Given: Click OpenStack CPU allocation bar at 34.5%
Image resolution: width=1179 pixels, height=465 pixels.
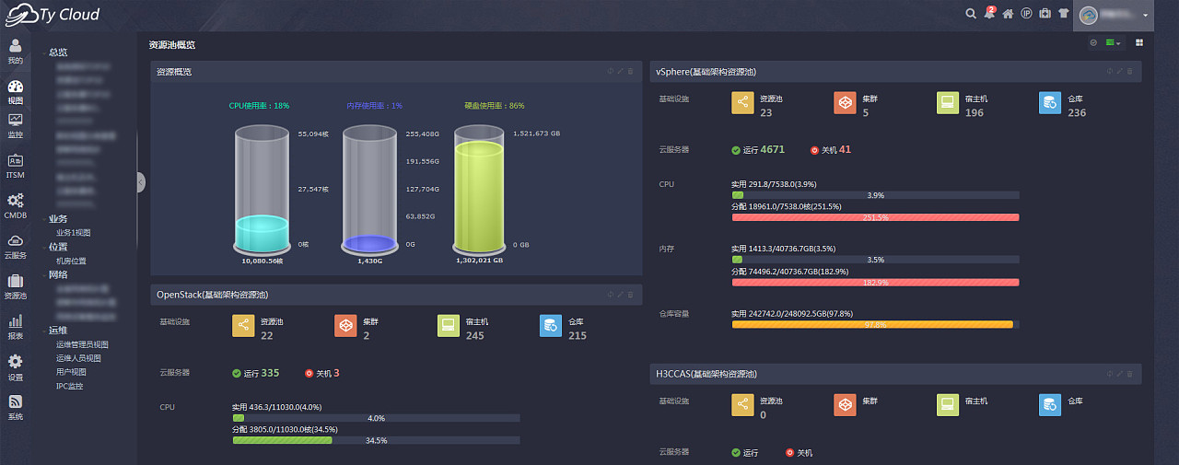Looking at the screenshot, I should pyautogui.click(x=376, y=440).
